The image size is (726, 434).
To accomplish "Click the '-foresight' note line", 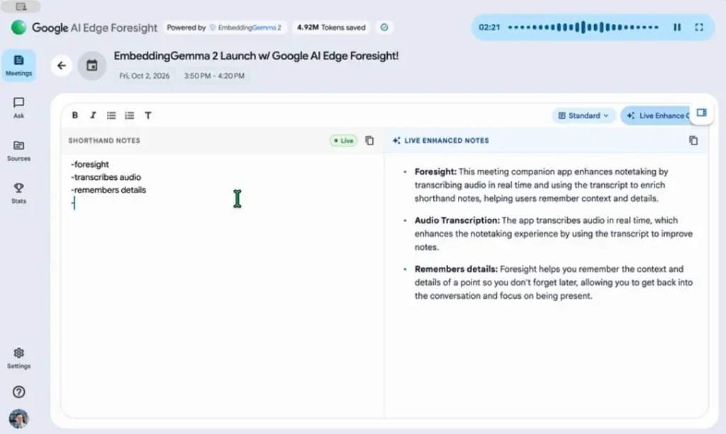I will pos(90,164).
